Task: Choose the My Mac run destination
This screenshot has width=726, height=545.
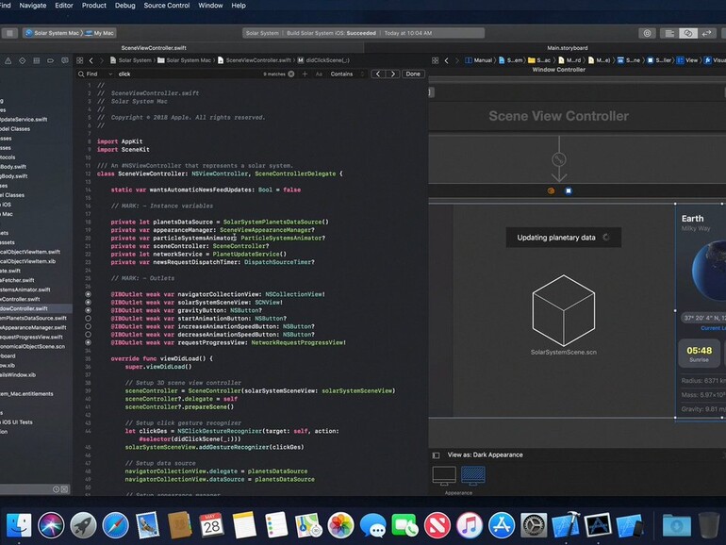Action: [x=100, y=33]
